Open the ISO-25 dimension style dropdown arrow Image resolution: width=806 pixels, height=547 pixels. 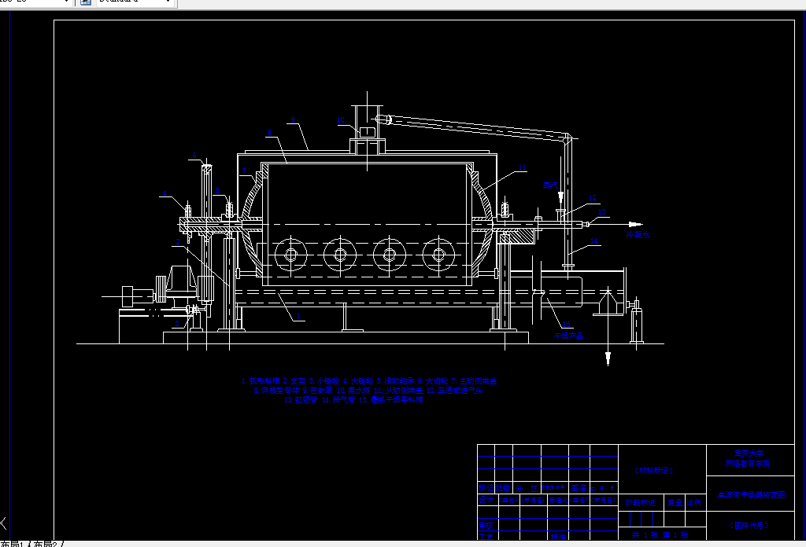point(66,2)
